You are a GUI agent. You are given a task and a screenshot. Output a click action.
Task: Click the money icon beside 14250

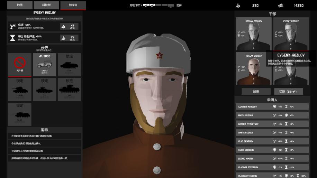[x=280, y=6]
